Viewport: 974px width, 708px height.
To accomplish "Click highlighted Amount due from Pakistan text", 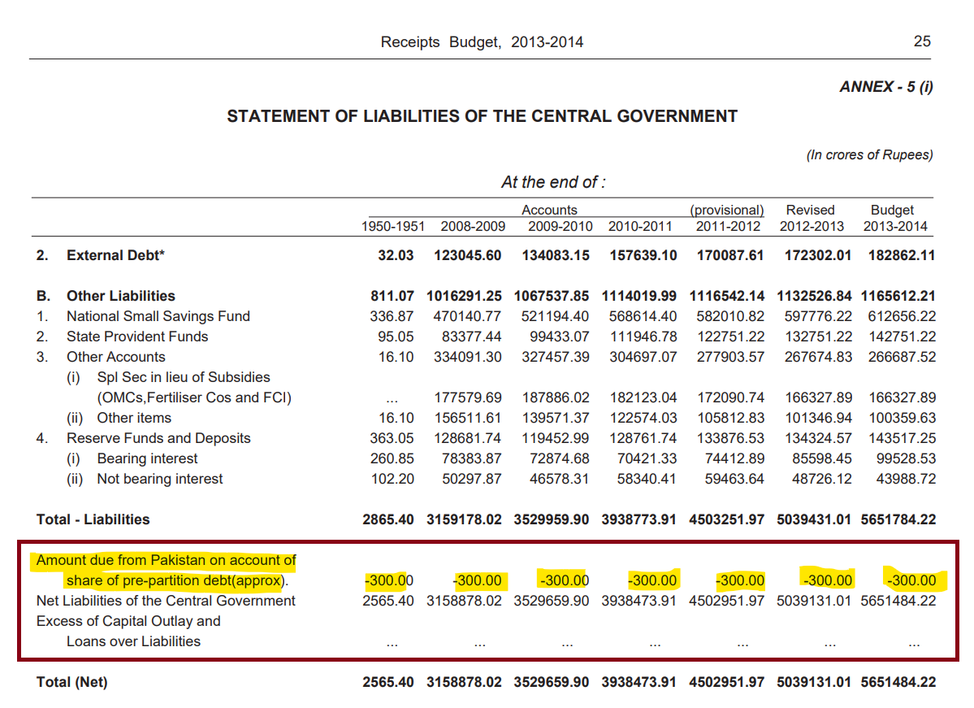I will coord(166,560).
